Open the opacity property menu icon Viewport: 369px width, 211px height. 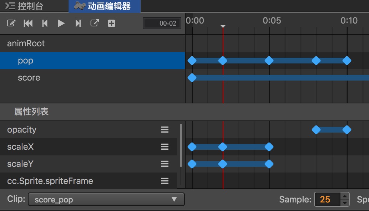(165, 129)
